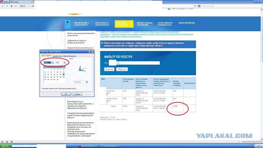This screenshot has width=263, height=148.
Task: Reload the page with the refresh icon
Action: pyautogui.click(x=12, y=6)
